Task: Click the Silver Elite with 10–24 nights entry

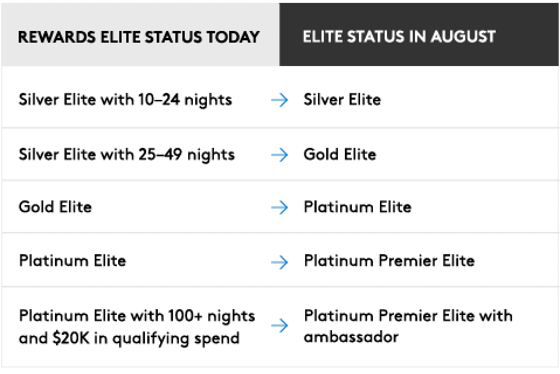Action: pyautogui.click(x=125, y=100)
